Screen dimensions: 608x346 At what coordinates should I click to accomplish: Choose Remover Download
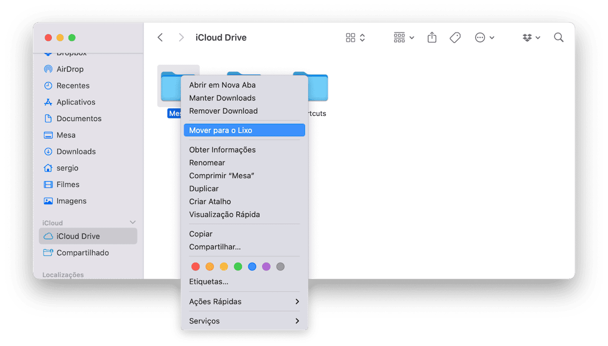coord(244,111)
